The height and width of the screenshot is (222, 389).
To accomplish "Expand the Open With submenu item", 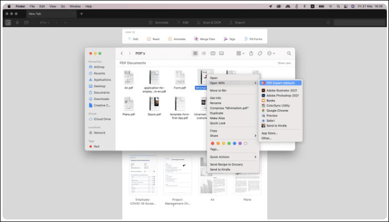I will coord(233,83).
